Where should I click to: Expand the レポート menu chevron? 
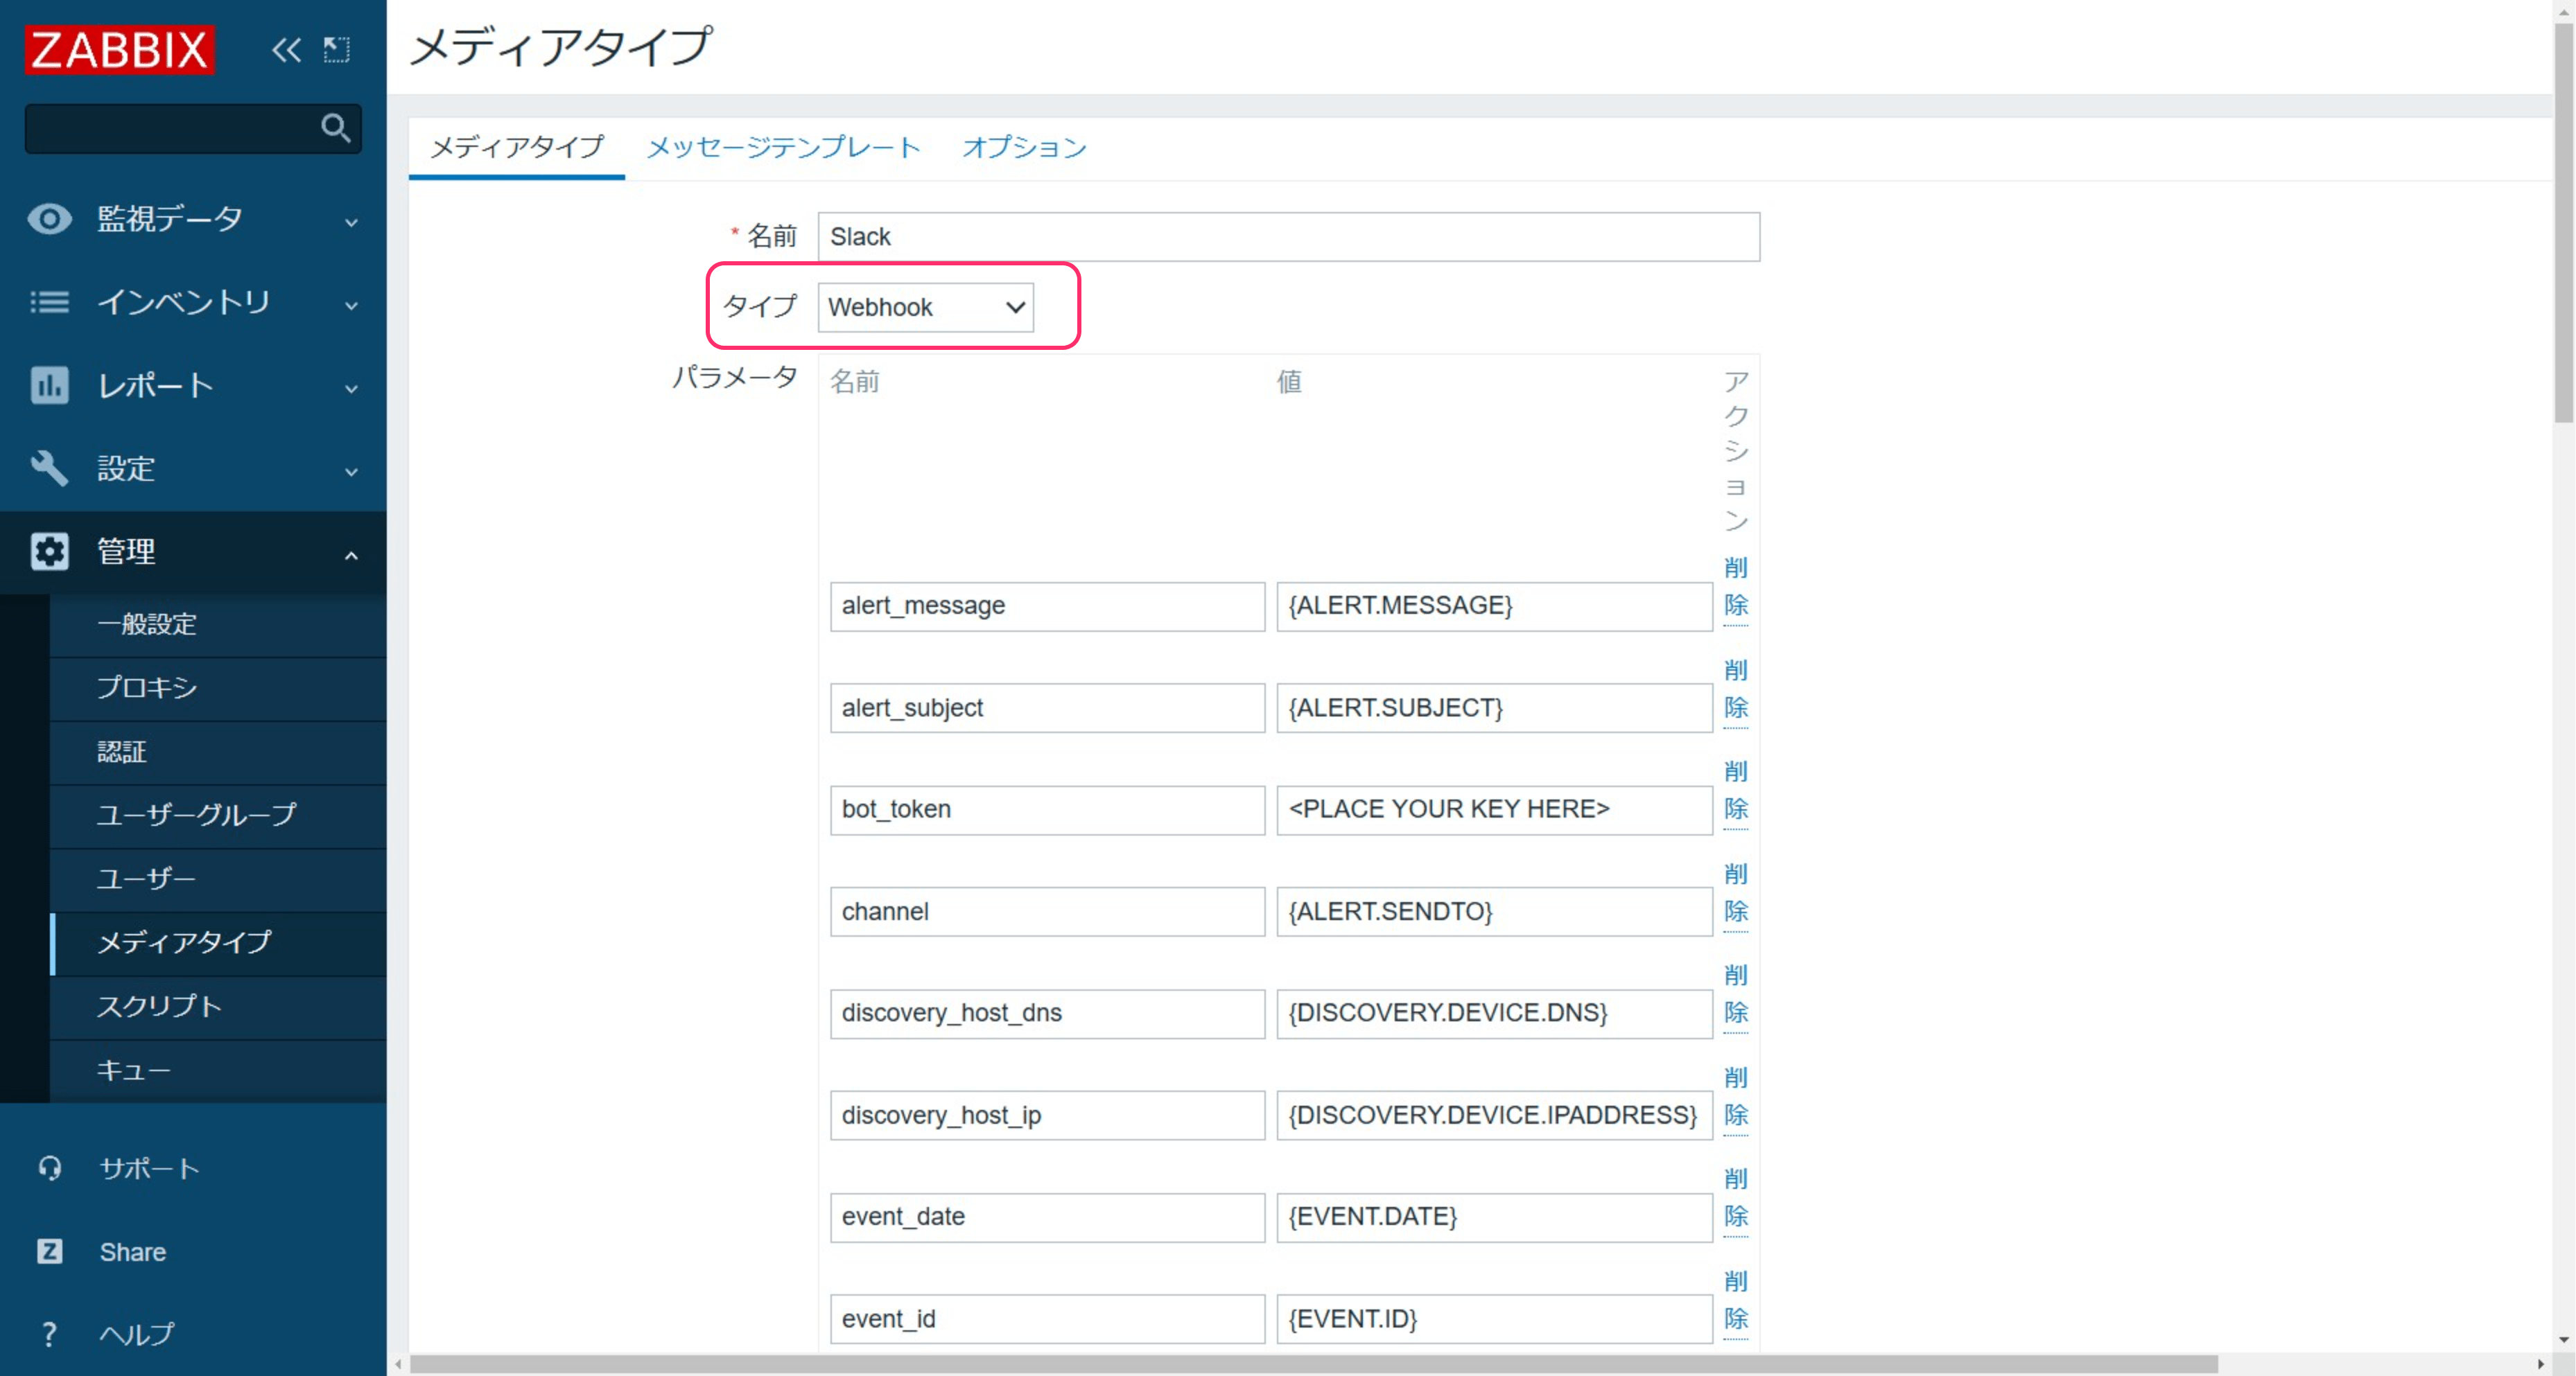click(x=351, y=389)
